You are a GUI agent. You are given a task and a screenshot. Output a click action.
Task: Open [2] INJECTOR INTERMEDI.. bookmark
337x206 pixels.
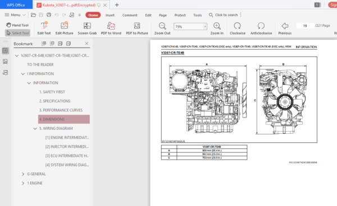point(67,147)
